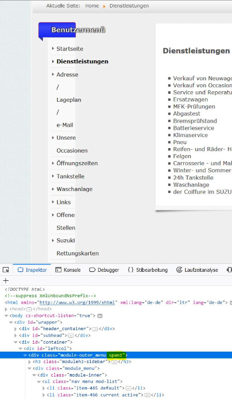
Task: Collapse the div id wrapper node
Action: click(x=11, y=322)
